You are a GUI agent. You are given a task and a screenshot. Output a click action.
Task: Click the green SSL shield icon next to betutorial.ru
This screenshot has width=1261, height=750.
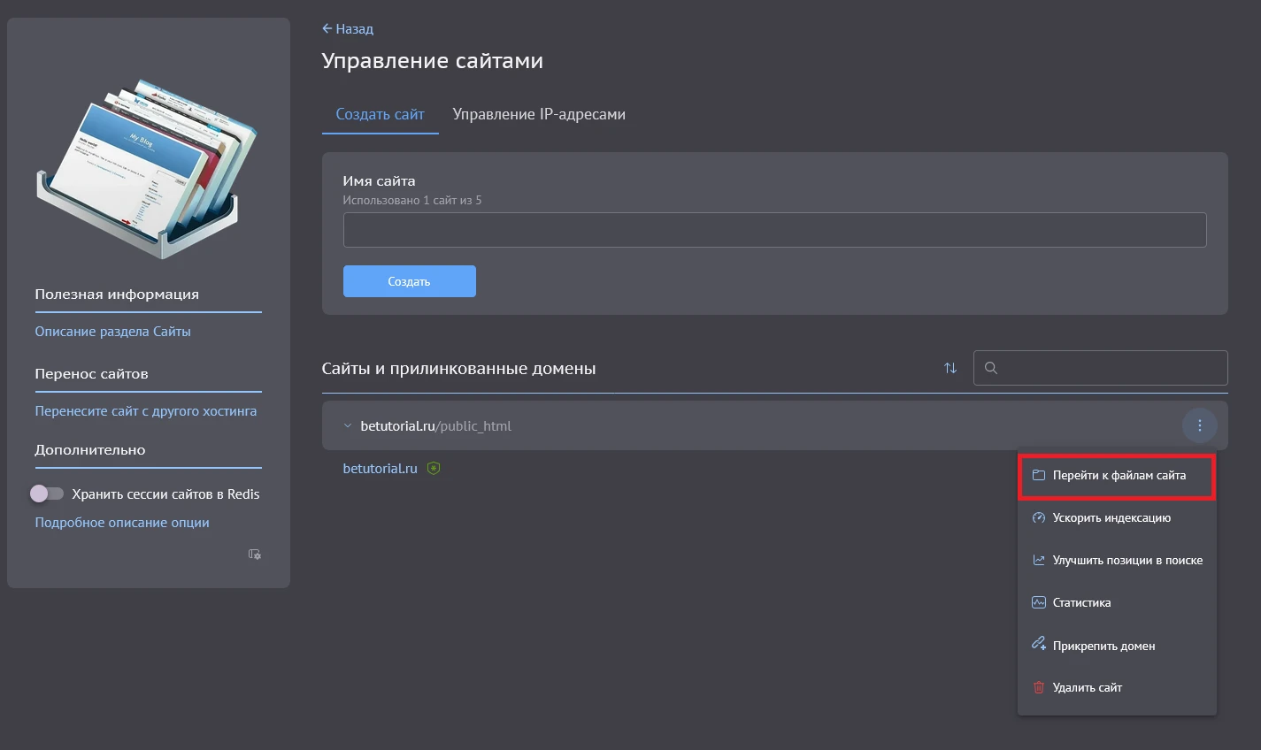(x=434, y=468)
